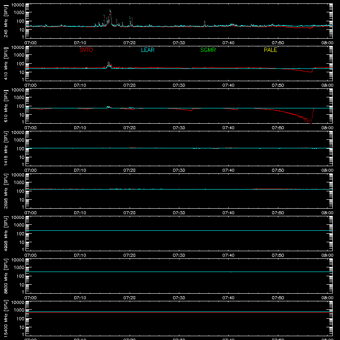Click the 07:50 tick label below the 410 MHz panel

(278, 85)
